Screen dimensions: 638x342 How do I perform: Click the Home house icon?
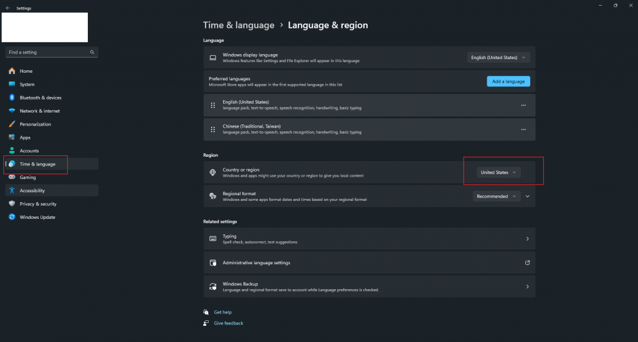coord(12,71)
